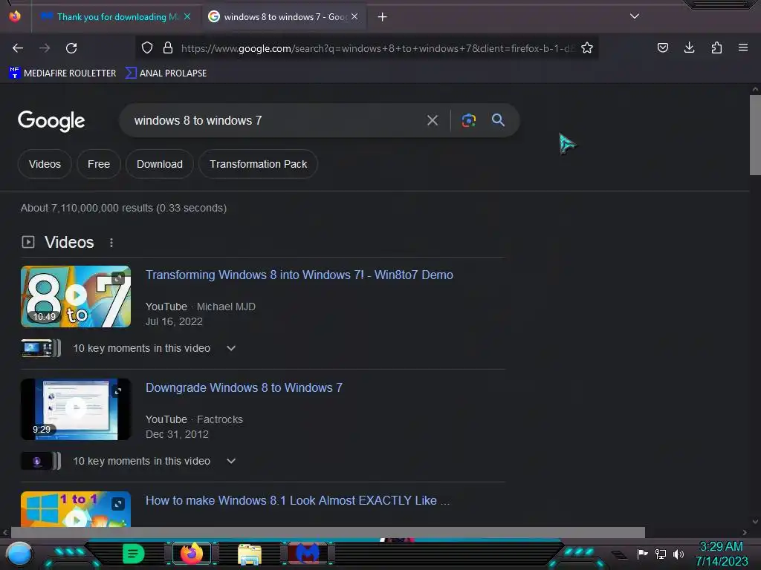Open File Explorer from the taskbar
Screen dimensions: 761x570
250,554
